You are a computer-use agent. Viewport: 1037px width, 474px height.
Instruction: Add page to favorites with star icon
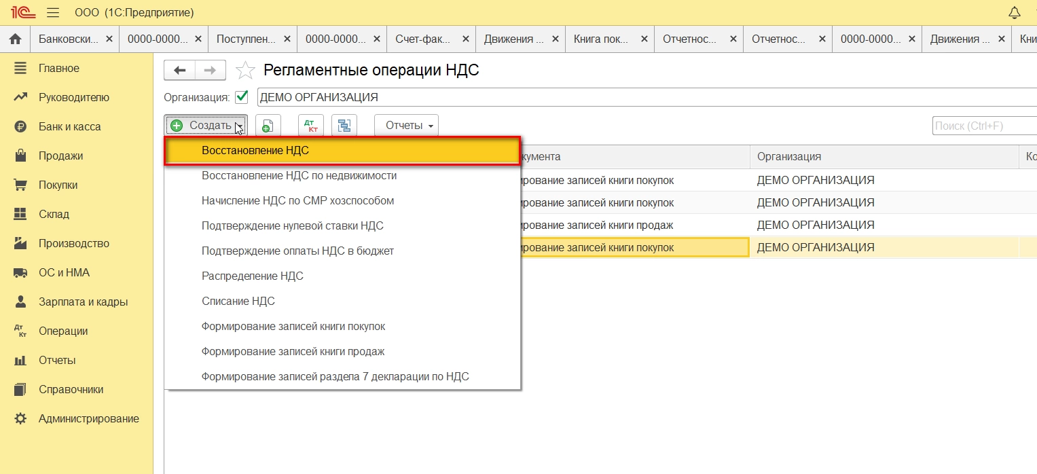point(245,71)
